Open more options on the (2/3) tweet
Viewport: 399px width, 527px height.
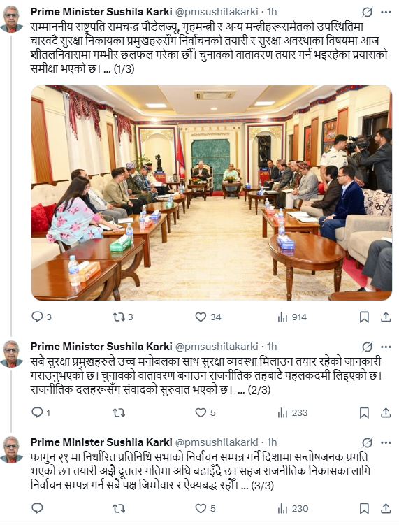tap(386, 347)
